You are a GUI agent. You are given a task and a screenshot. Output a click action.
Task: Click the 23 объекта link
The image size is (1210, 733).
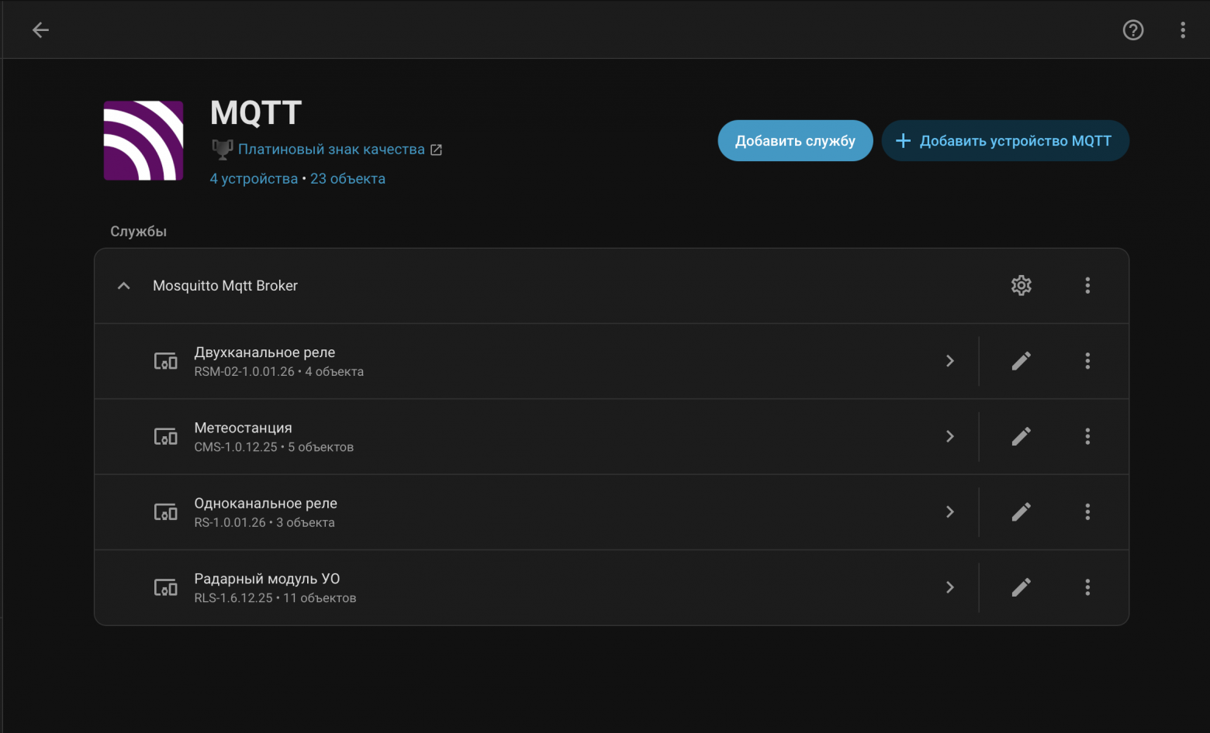(x=347, y=178)
